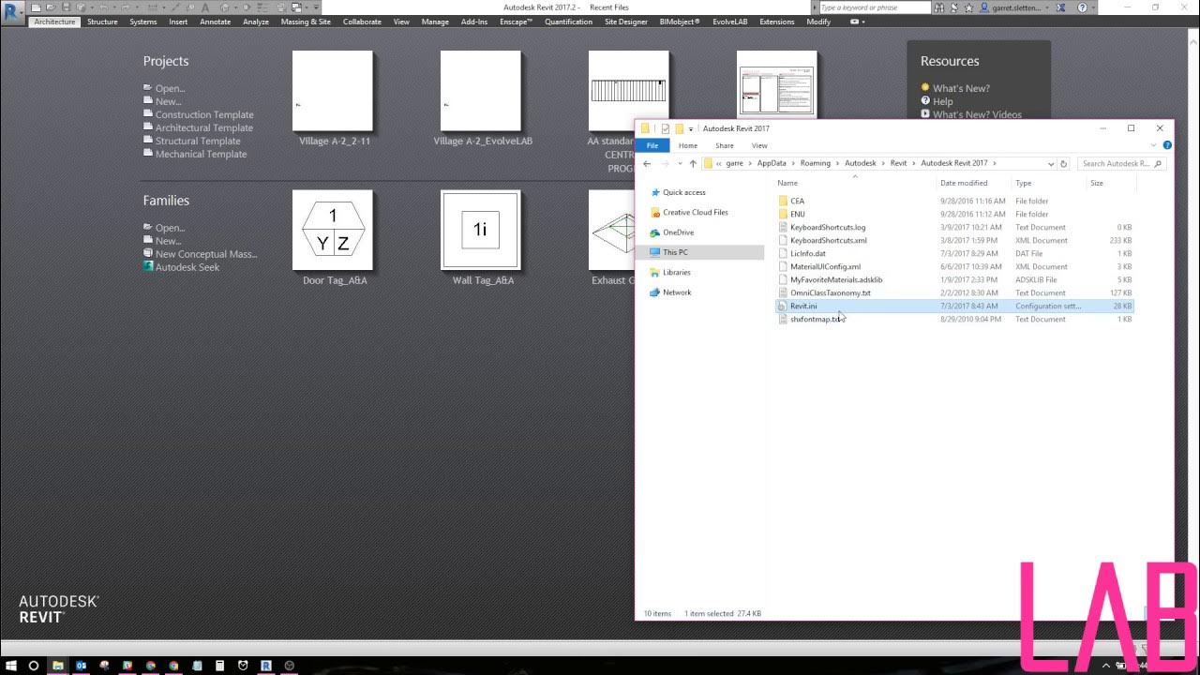
Task: Click the Outlook taskbar icon
Action: pos(81,666)
